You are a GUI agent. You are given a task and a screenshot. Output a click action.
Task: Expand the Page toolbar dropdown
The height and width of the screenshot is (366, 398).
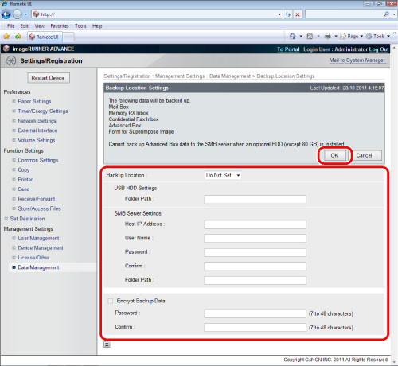coord(361,37)
